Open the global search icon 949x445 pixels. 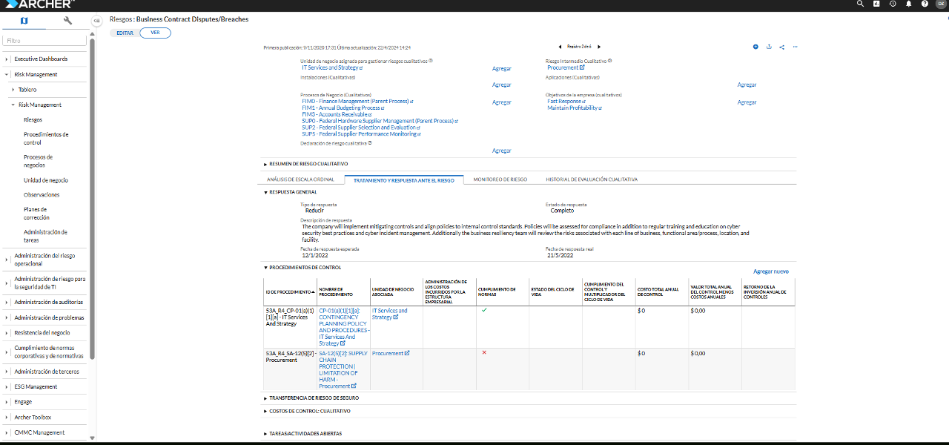click(x=860, y=4)
